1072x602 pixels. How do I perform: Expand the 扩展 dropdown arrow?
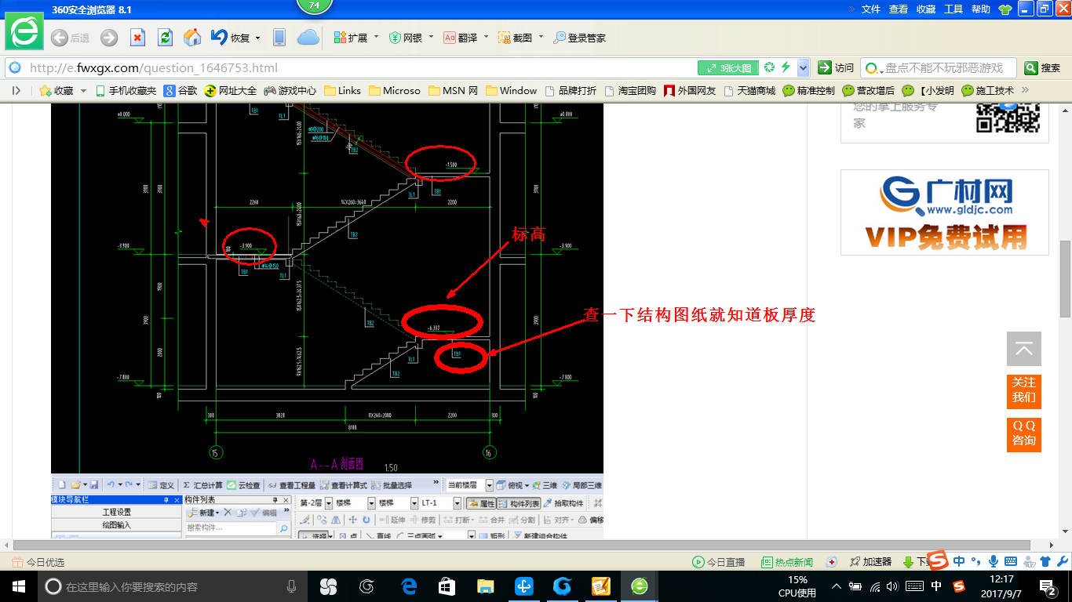[x=376, y=37]
